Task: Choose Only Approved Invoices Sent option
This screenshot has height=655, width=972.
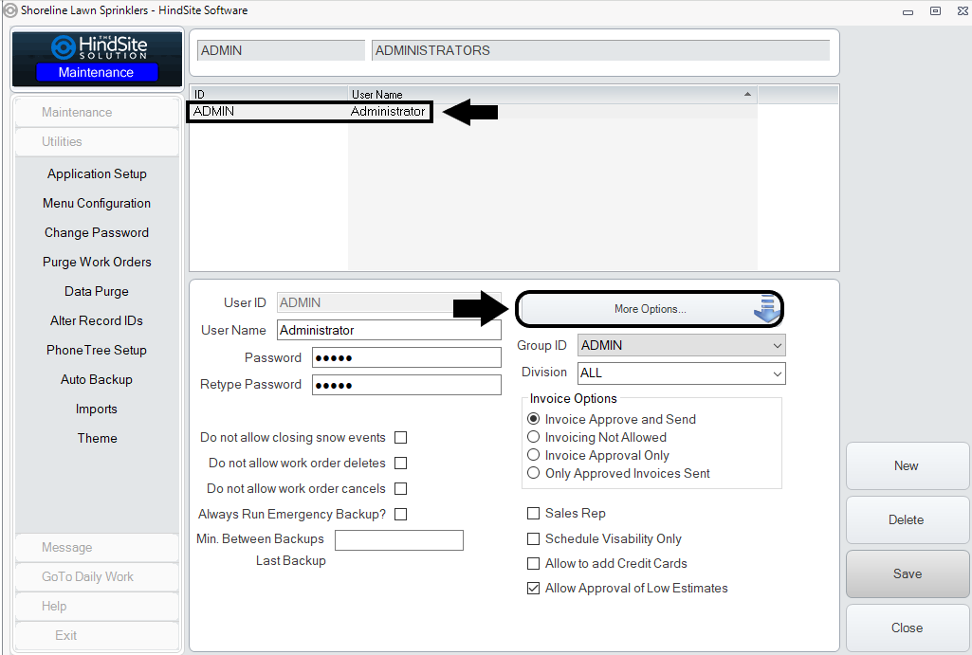Action: [534, 473]
